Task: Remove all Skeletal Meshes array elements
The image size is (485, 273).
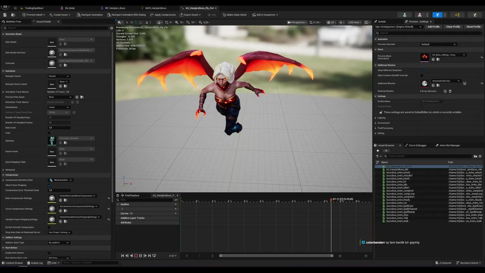Action: pos(450,91)
